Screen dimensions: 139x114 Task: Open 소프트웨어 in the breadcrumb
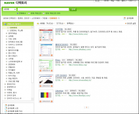(x=36, y=18)
